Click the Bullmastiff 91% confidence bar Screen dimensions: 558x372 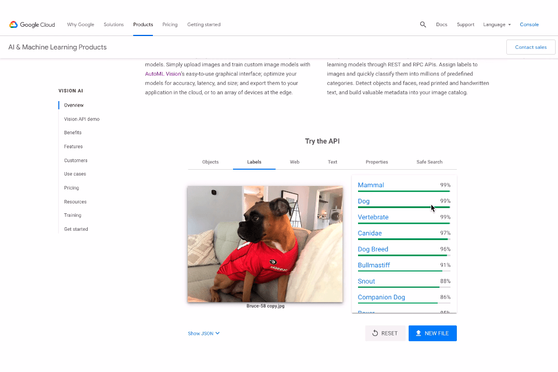404,271
